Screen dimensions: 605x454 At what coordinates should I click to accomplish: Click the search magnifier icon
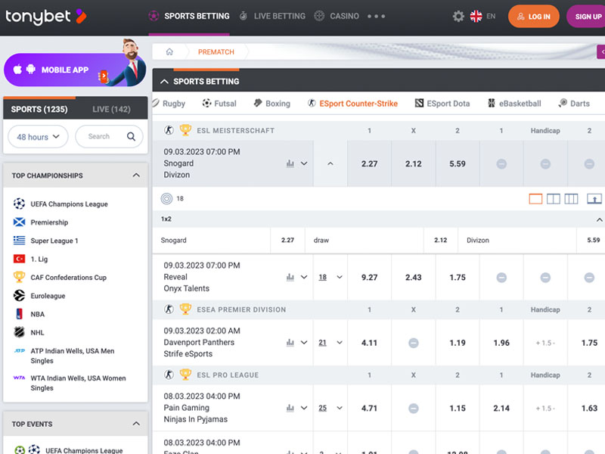(131, 136)
